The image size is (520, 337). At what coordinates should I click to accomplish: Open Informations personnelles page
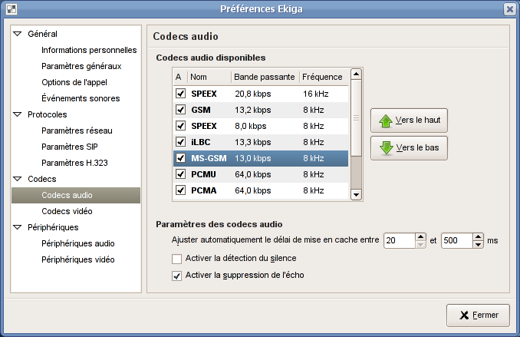click(89, 51)
